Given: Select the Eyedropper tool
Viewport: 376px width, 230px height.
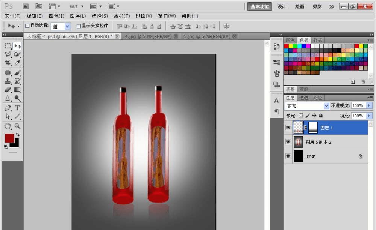Looking at the screenshot, I should (x=17, y=63).
